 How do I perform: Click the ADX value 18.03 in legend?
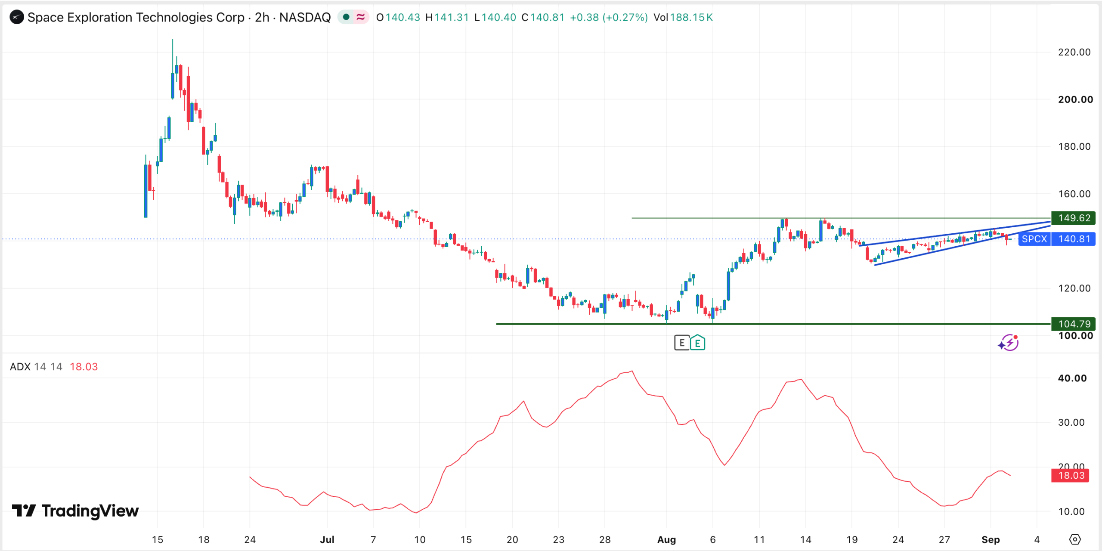click(84, 367)
